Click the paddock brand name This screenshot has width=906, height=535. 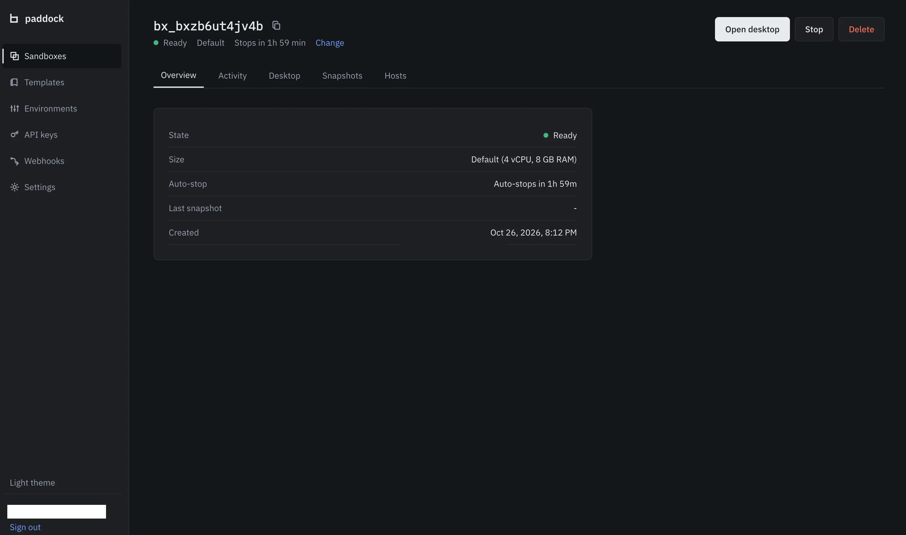coord(44,18)
